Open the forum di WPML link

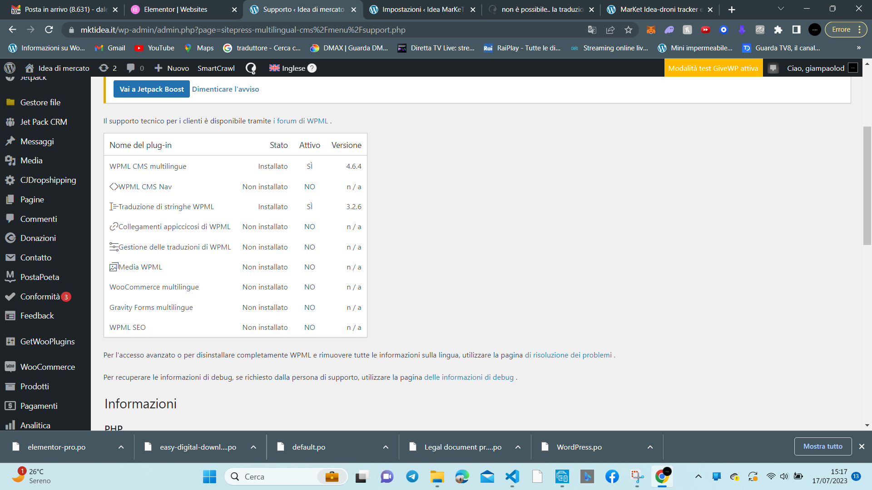pyautogui.click(x=300, y=121)
